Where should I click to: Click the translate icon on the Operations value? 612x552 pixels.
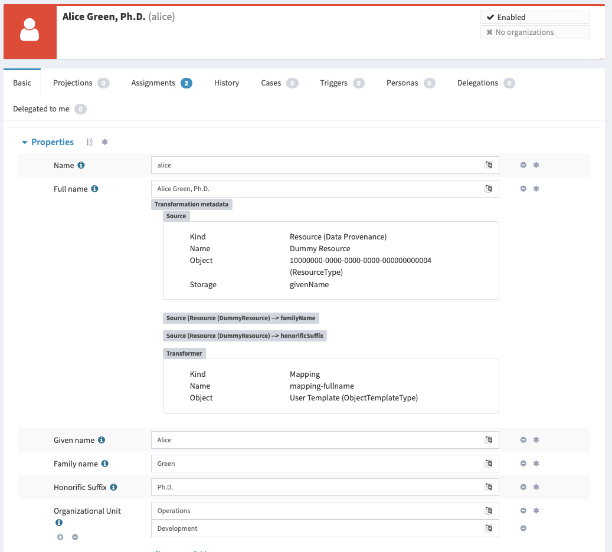[489, 511]
